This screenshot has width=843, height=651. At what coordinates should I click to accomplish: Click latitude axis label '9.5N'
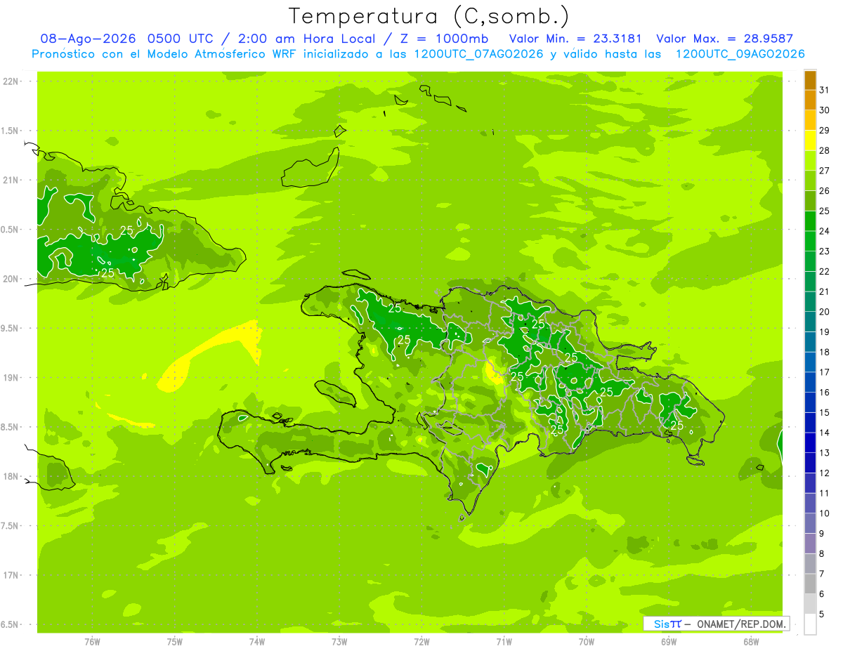[x=11, y=329]
